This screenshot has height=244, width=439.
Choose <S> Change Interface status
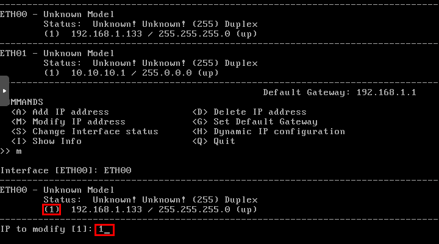coord(85,132)
